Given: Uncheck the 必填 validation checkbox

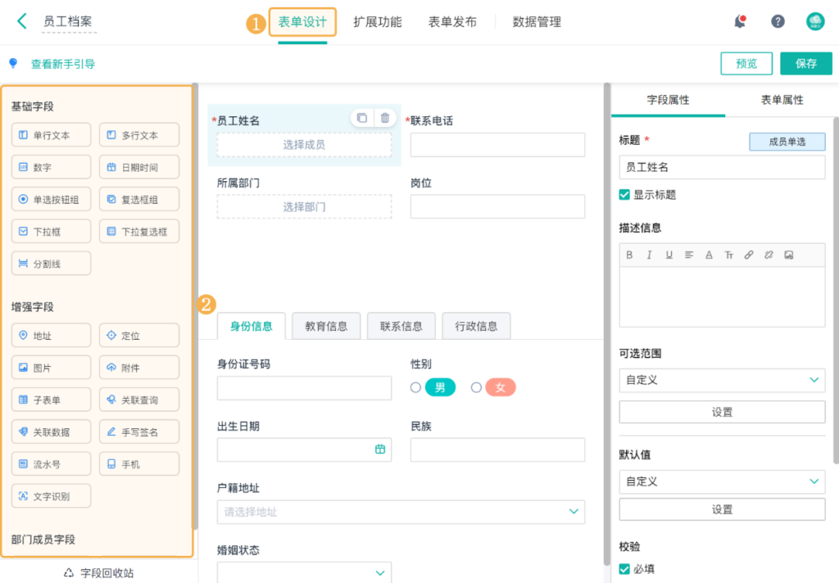Looking at the screenshot, I should pos(625,569).
